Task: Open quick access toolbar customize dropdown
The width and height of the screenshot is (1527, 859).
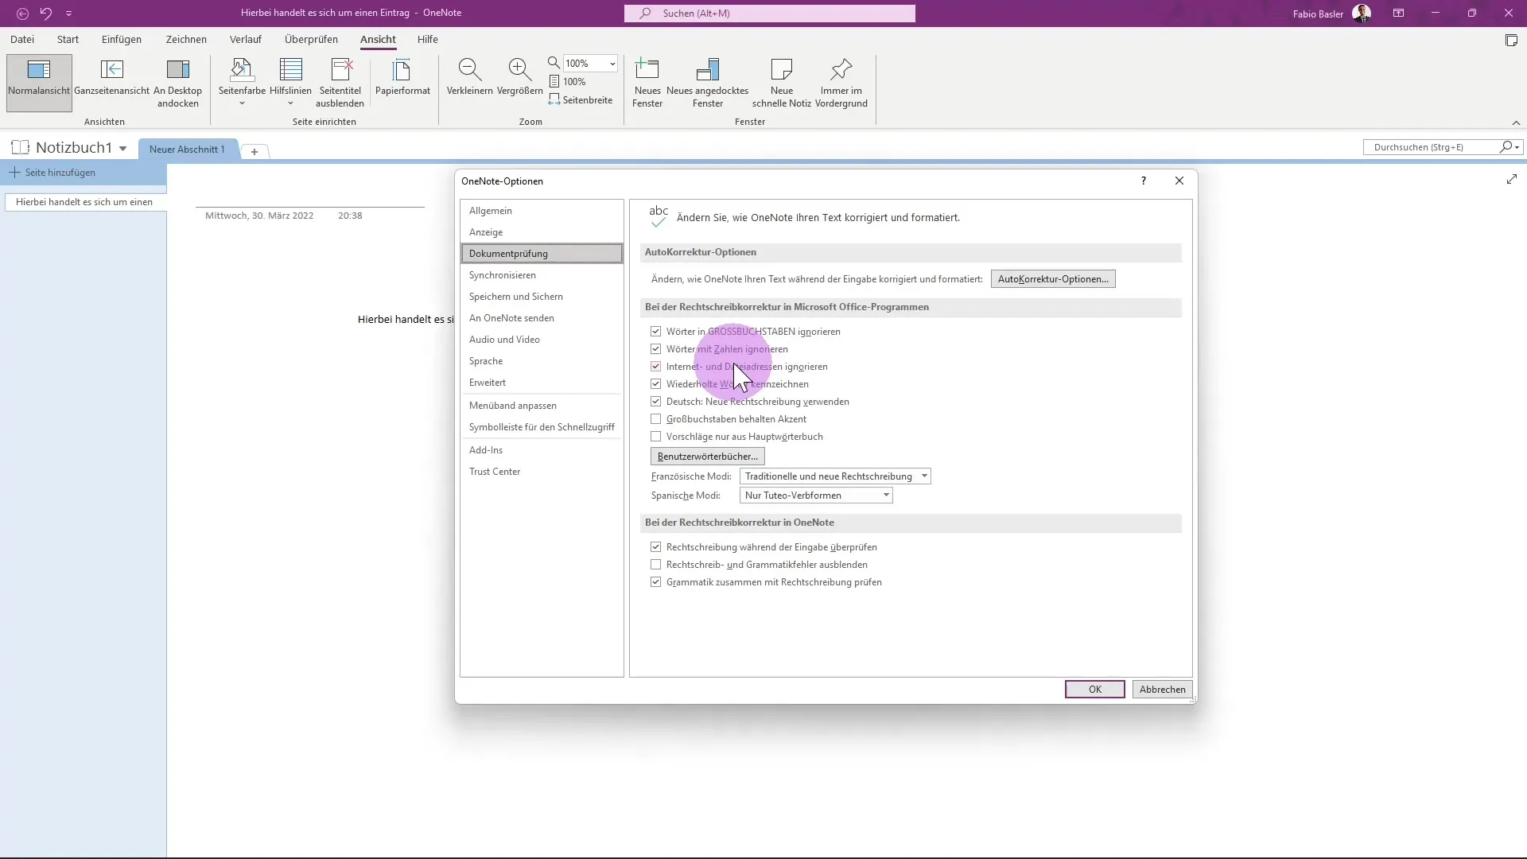Action: (68, 14)
